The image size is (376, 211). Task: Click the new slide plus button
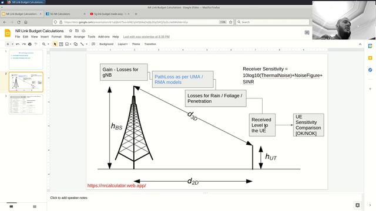click(x=8, y=44)
